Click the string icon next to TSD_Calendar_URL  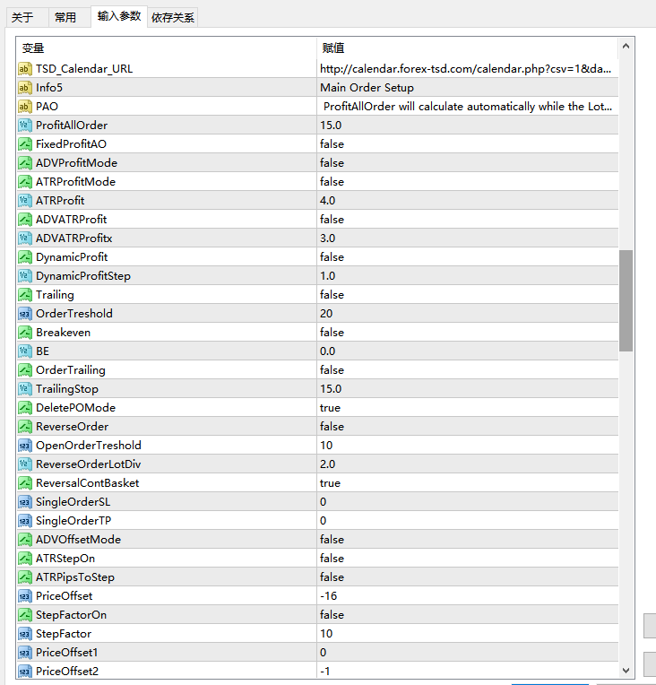click(x=25, y=68)
